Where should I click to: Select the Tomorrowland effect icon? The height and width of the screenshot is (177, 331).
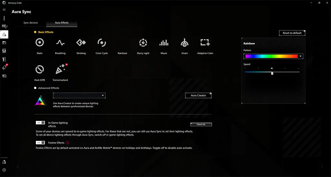tap(60, 69)
